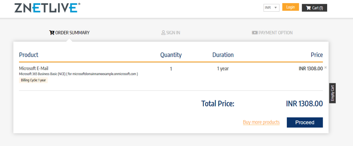353x146 pixels.
Task: Click the Buy more products link
Action: pos(261,122)
